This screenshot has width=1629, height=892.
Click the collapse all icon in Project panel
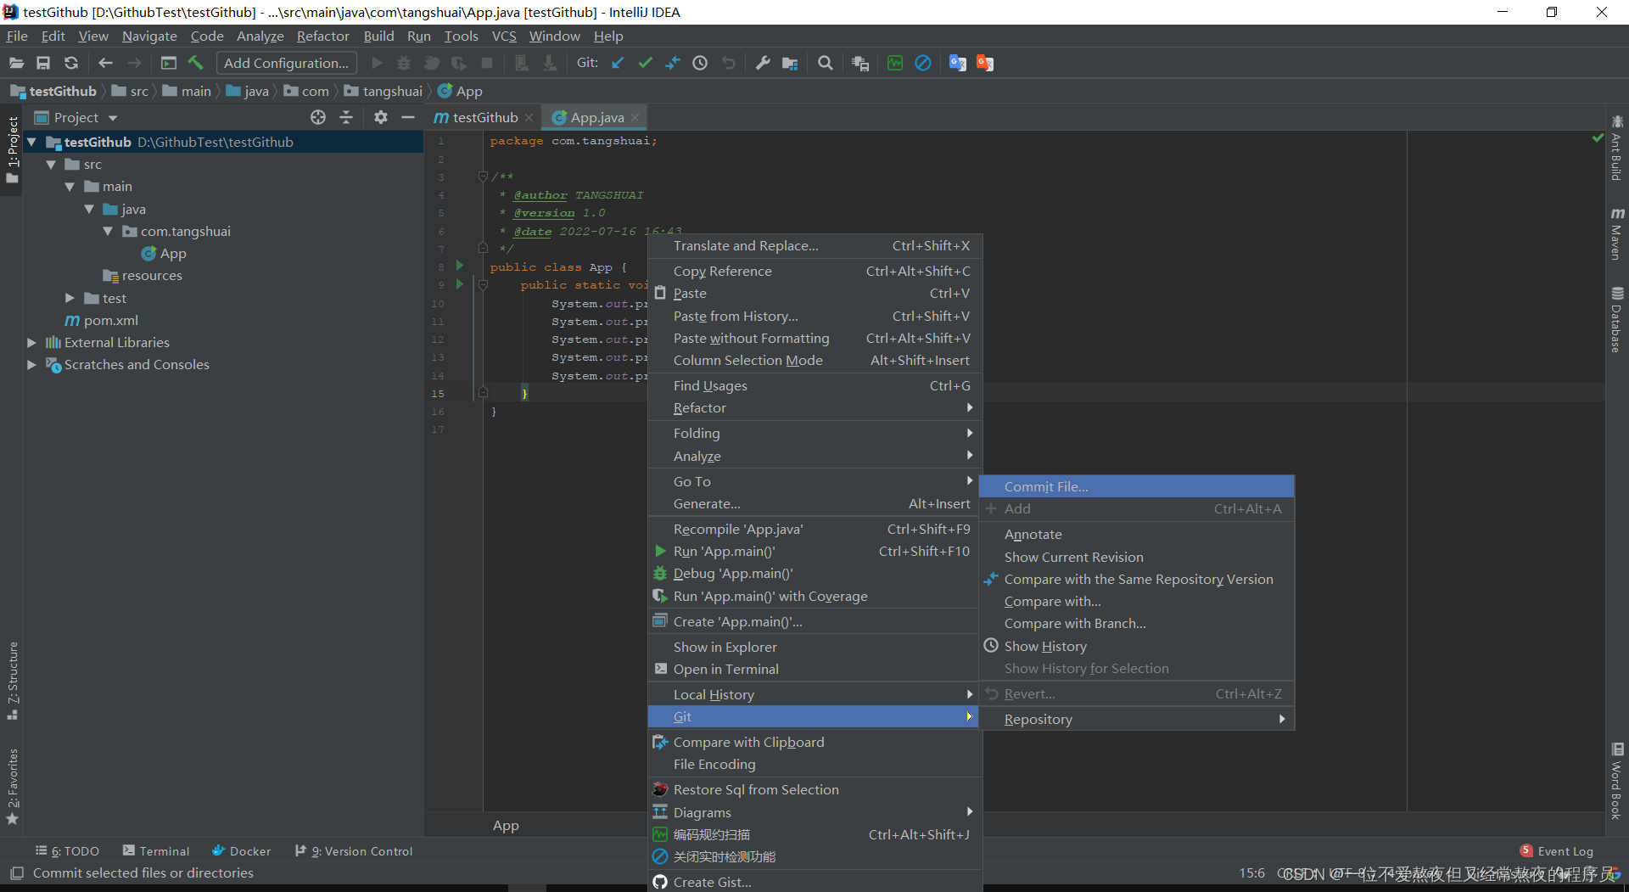click(x=346, y=117)
